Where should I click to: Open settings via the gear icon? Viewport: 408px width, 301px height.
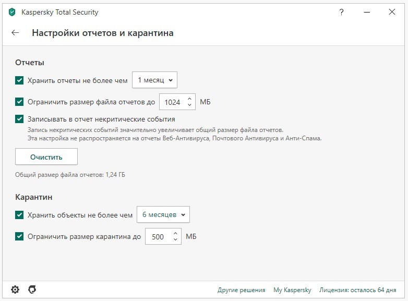click(15, 290)
